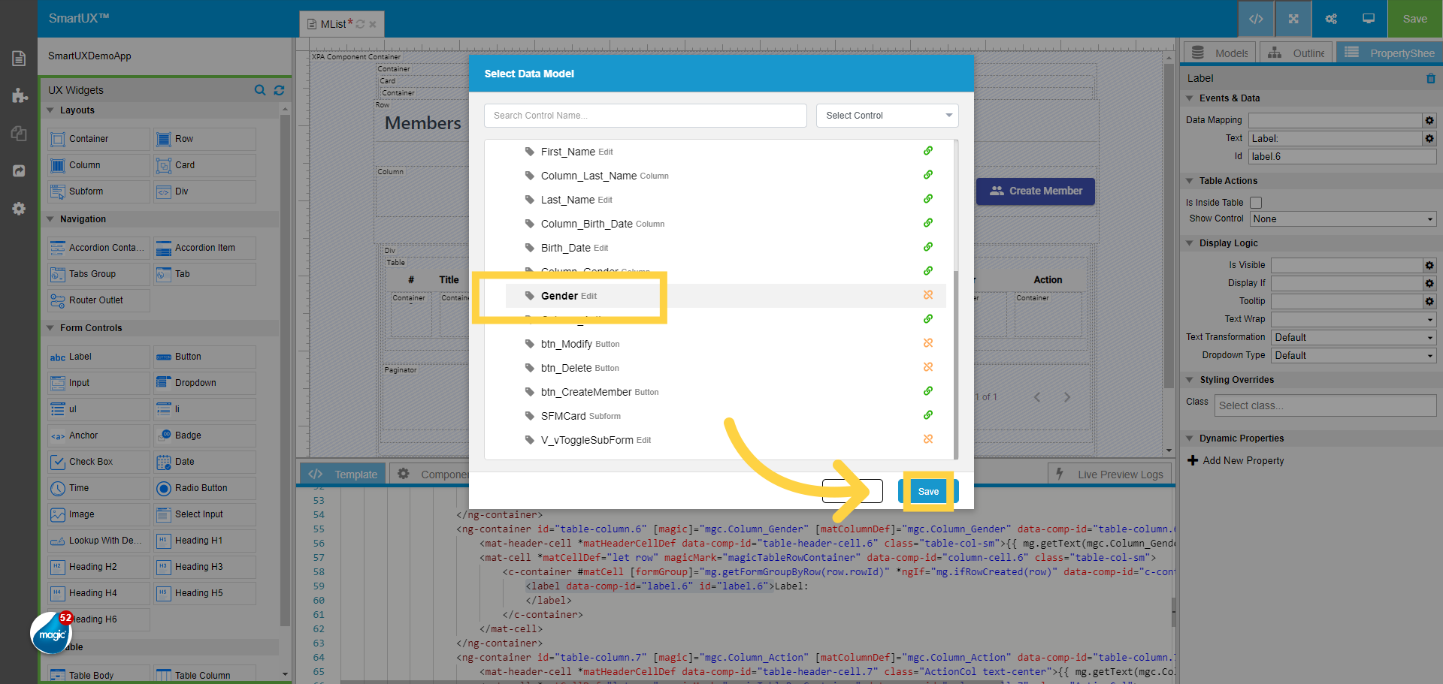Screen dimensions: 1443x684
Task: Open the Select Control dropdown
Action: coord(887,115)
